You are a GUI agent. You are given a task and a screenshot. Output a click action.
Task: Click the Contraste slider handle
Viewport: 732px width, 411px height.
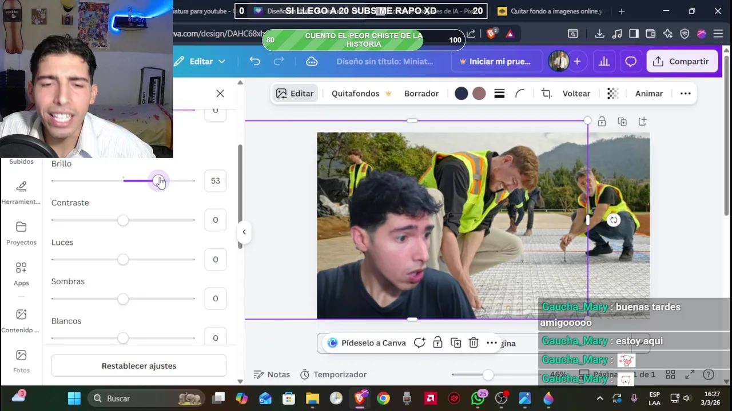coord(123,220)
